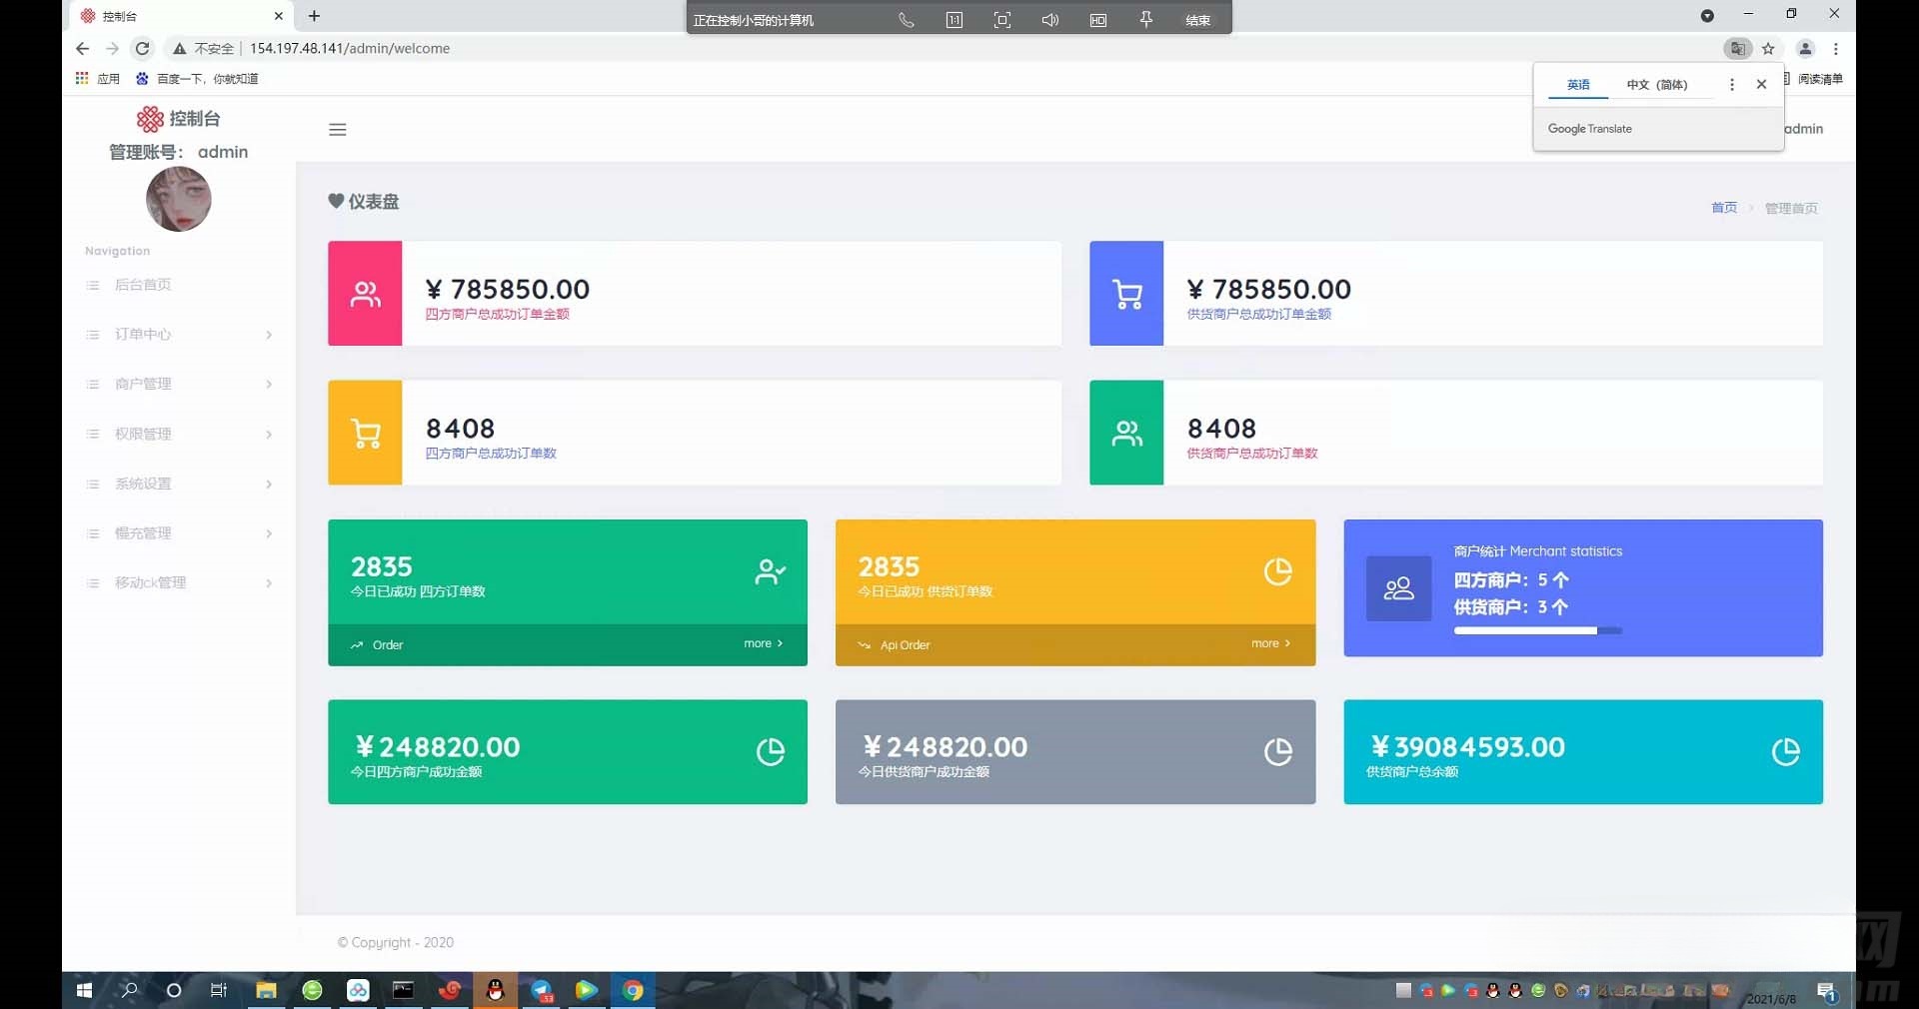Click the 1:1 scale icon in the control bar

954,19
